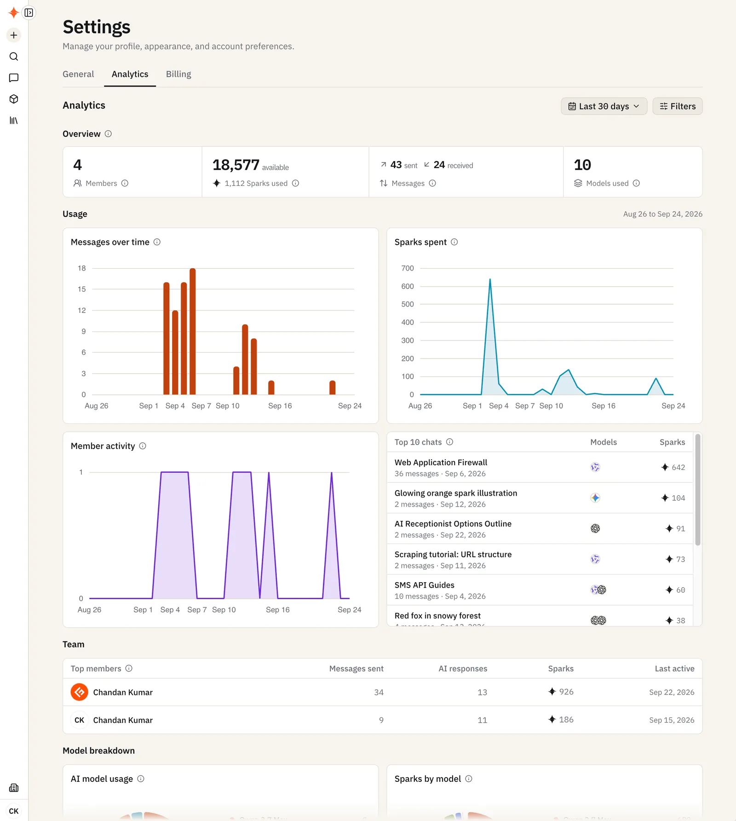736x821 pixels.
Task: Show info icon for Top members
Action: pos(129,668)
